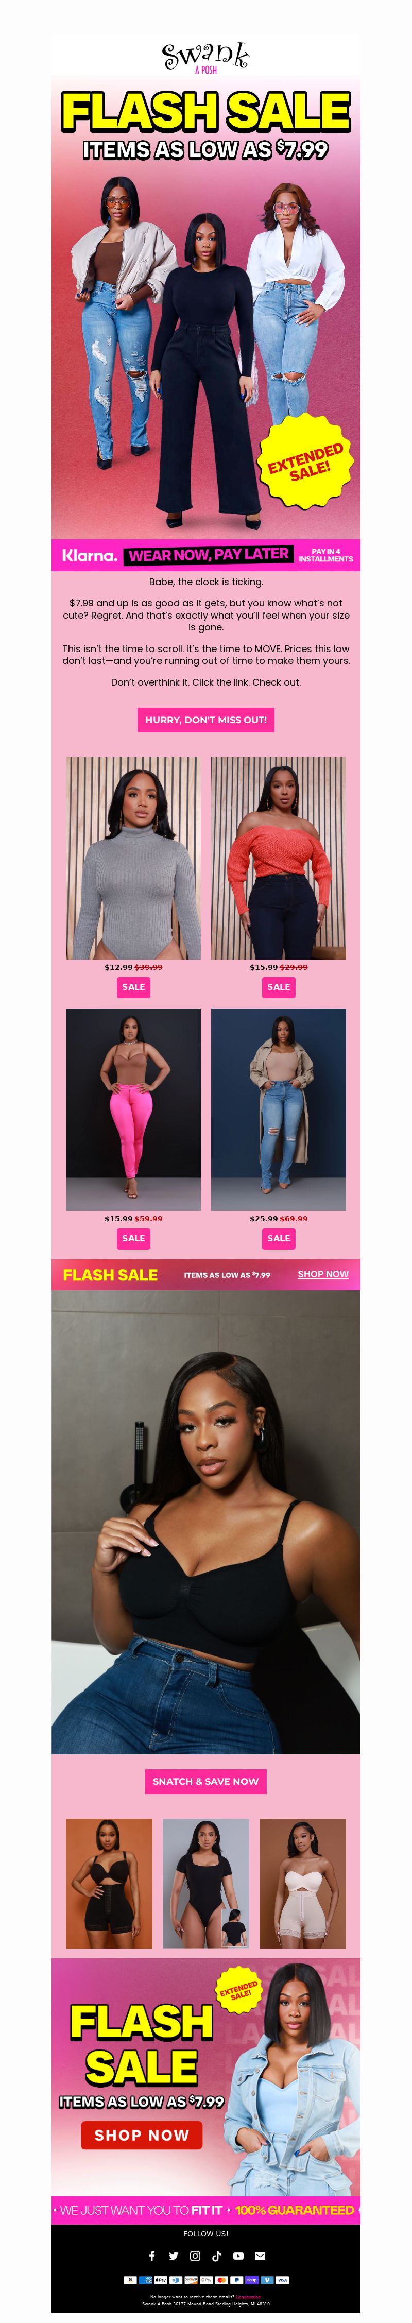Screen dimensions: 412x2323
Task: Open the Twitter bird icon
Action: tap(173, 2256)
